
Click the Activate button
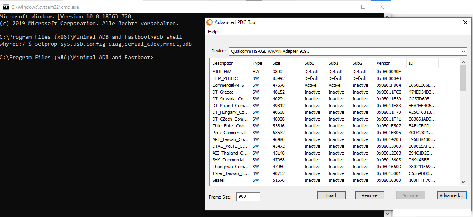[x=410, y=195]
